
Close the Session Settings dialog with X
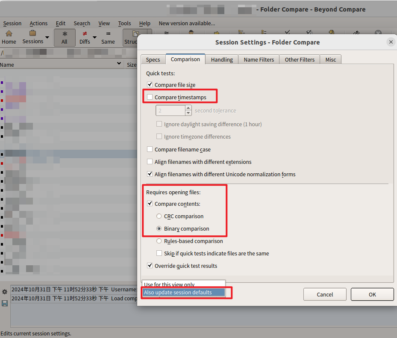click(391, 42)
